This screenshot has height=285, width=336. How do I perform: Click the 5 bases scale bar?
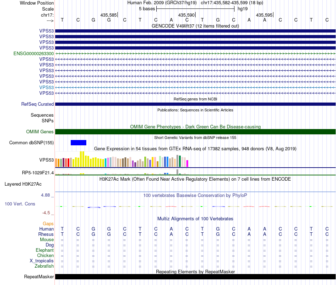pyautogui.click(x=196, y=9)
